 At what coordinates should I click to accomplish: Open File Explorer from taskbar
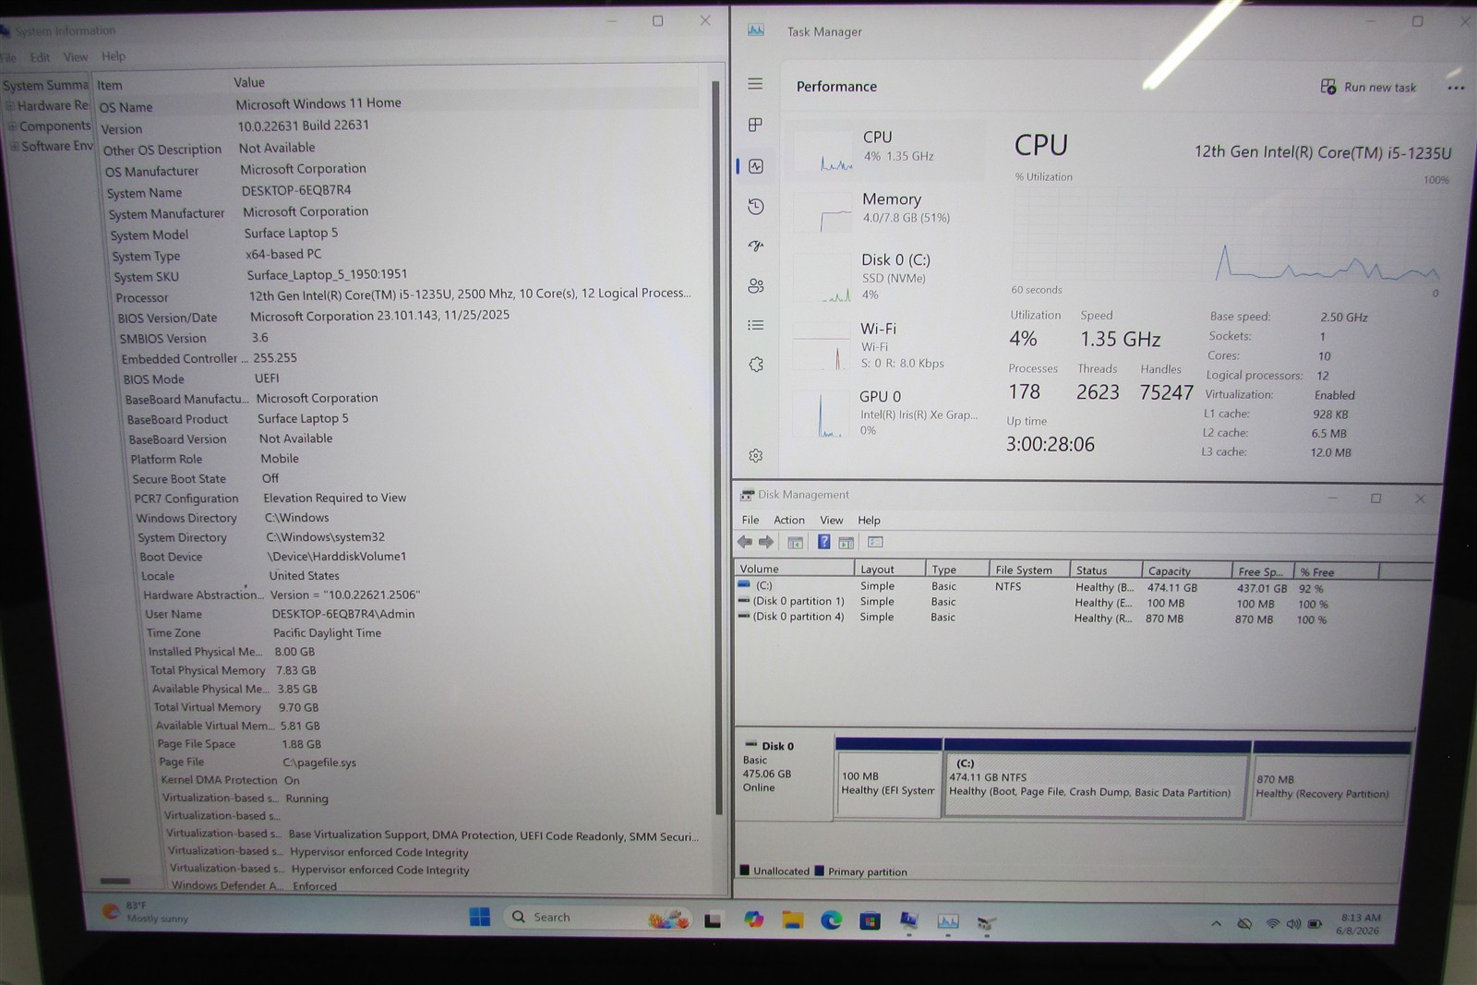(792, 919)
